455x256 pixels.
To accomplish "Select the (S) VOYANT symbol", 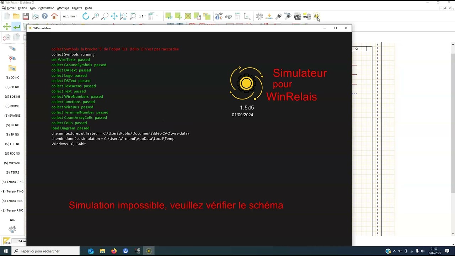I will click(x=12, y=163).
